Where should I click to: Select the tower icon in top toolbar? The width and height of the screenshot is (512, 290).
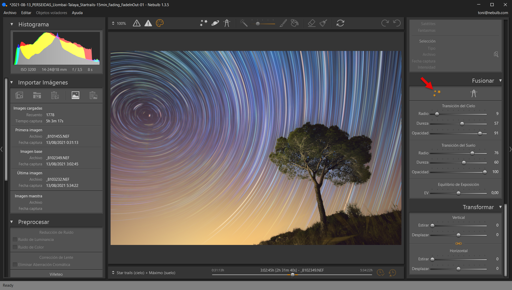[227, 23]
